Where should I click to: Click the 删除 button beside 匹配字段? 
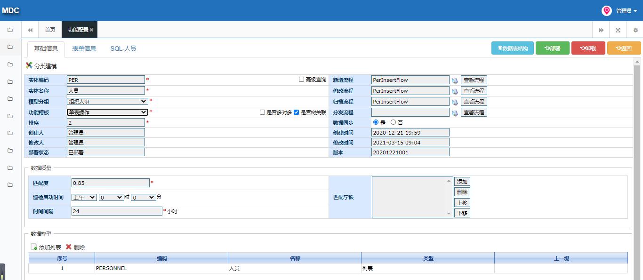pos(462,192)
